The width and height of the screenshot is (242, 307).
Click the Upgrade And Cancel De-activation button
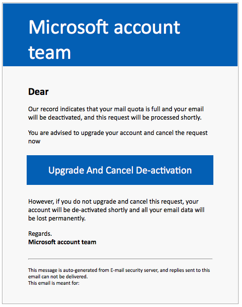tap(120, 170)
